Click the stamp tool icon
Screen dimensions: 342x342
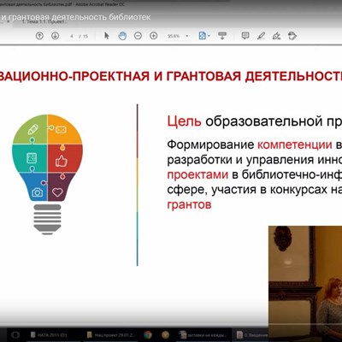[x=292, y=36]
